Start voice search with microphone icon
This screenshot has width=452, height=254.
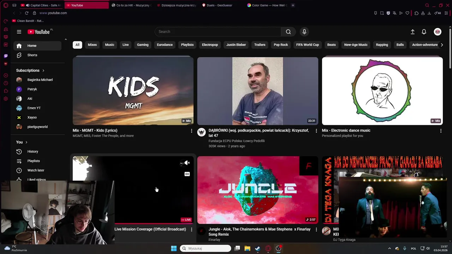(304, 32)
